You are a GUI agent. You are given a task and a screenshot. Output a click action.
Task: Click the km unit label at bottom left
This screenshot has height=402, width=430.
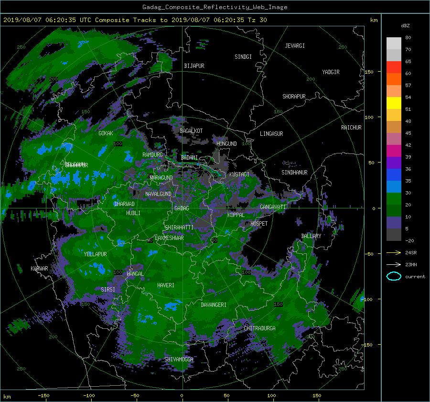[7, 397]
